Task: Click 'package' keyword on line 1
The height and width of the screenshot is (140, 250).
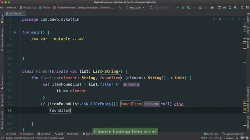Action: click(30, 19)
